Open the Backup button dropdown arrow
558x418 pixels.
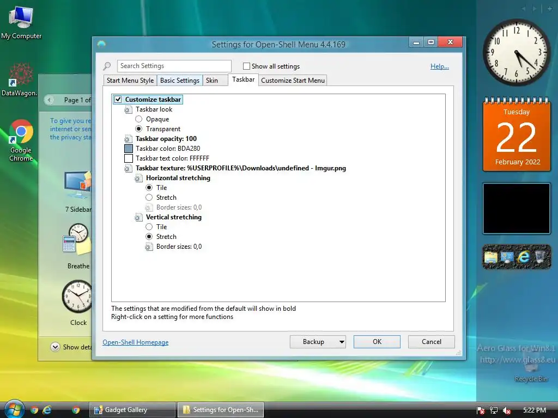[342, 342]
